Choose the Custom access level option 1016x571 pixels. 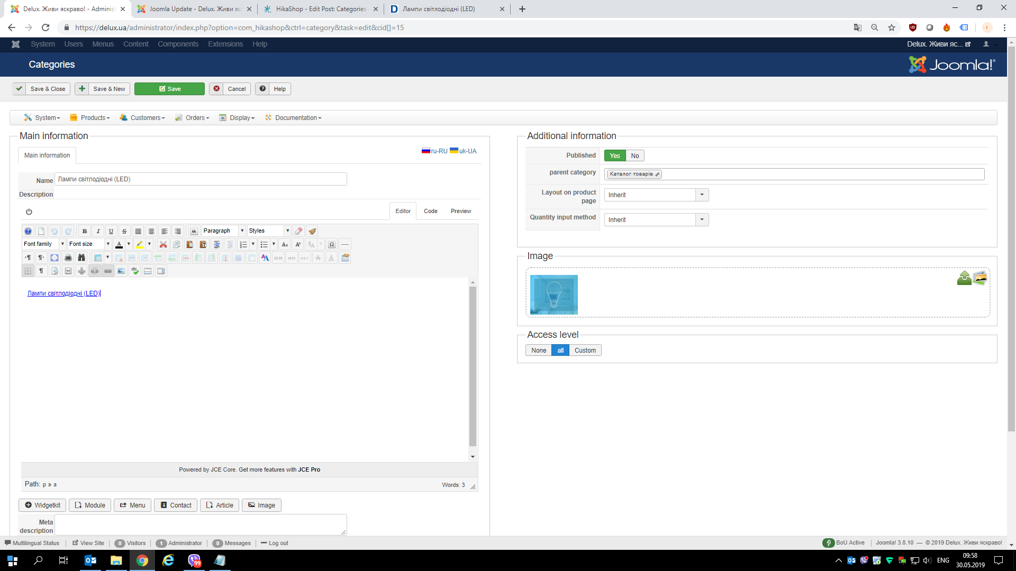tap(585, 350)
